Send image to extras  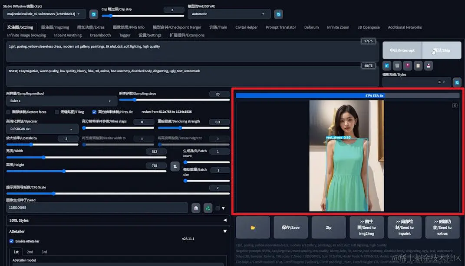(442, 227)
